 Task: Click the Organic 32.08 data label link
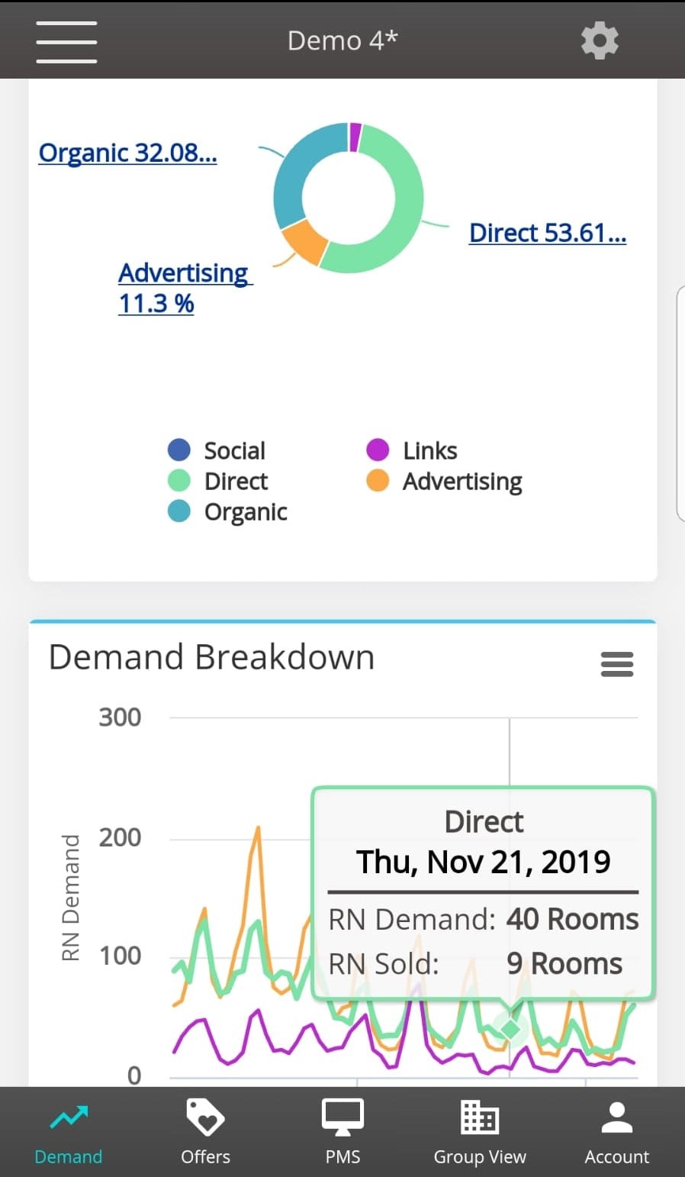(x=128, y=153)
